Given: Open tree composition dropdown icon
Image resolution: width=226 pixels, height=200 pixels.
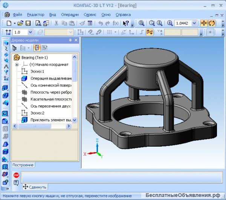Looking at the screenshot, I should [25, 48].
